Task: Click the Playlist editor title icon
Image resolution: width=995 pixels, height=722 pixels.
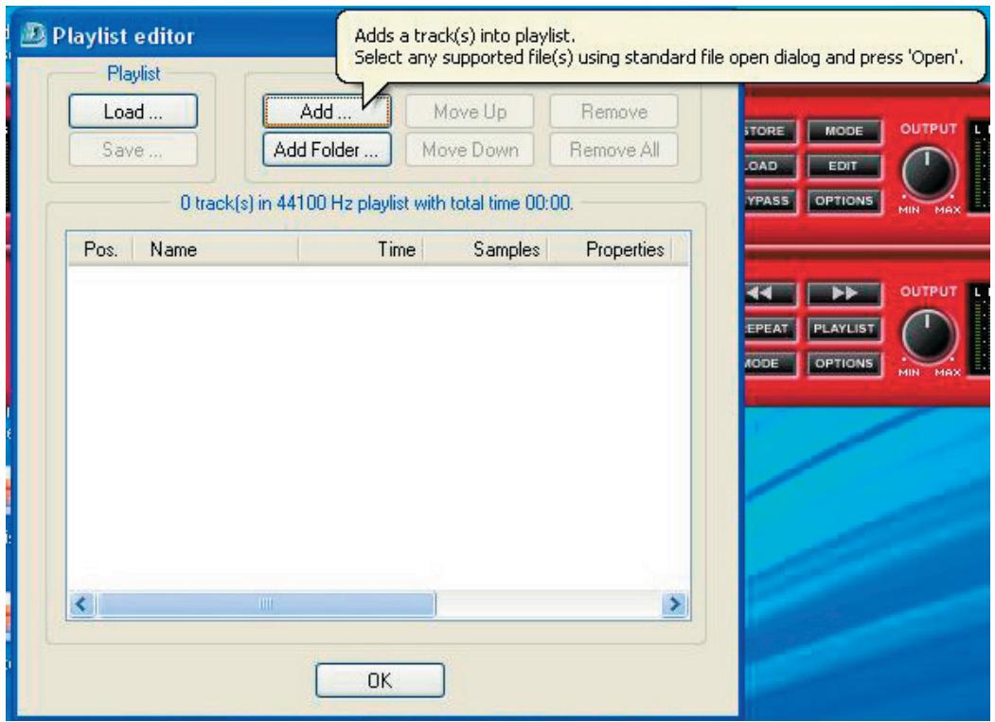Action: (x=33, y=35)
